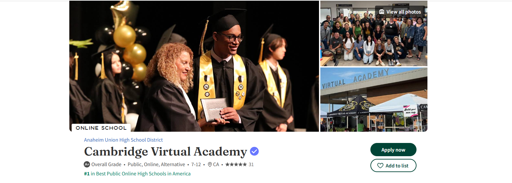512x183 pixels.
Task: Open the main graduation ceremony photo
Action: click(x=194, y=66)
